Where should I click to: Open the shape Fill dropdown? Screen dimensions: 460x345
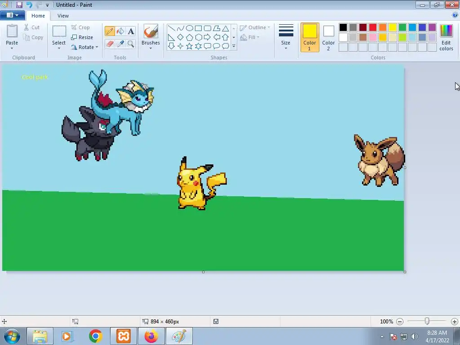250,37
